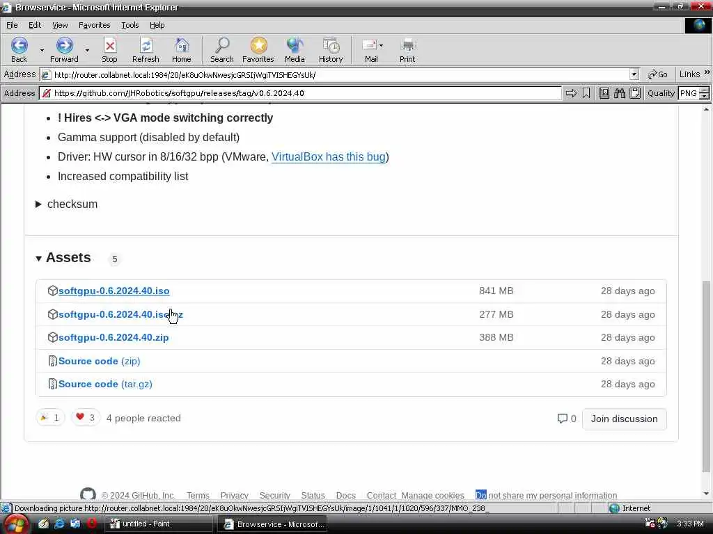
Task: Go to the Home page
Action: coord(182,50)
